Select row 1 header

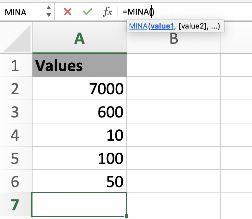16,65
